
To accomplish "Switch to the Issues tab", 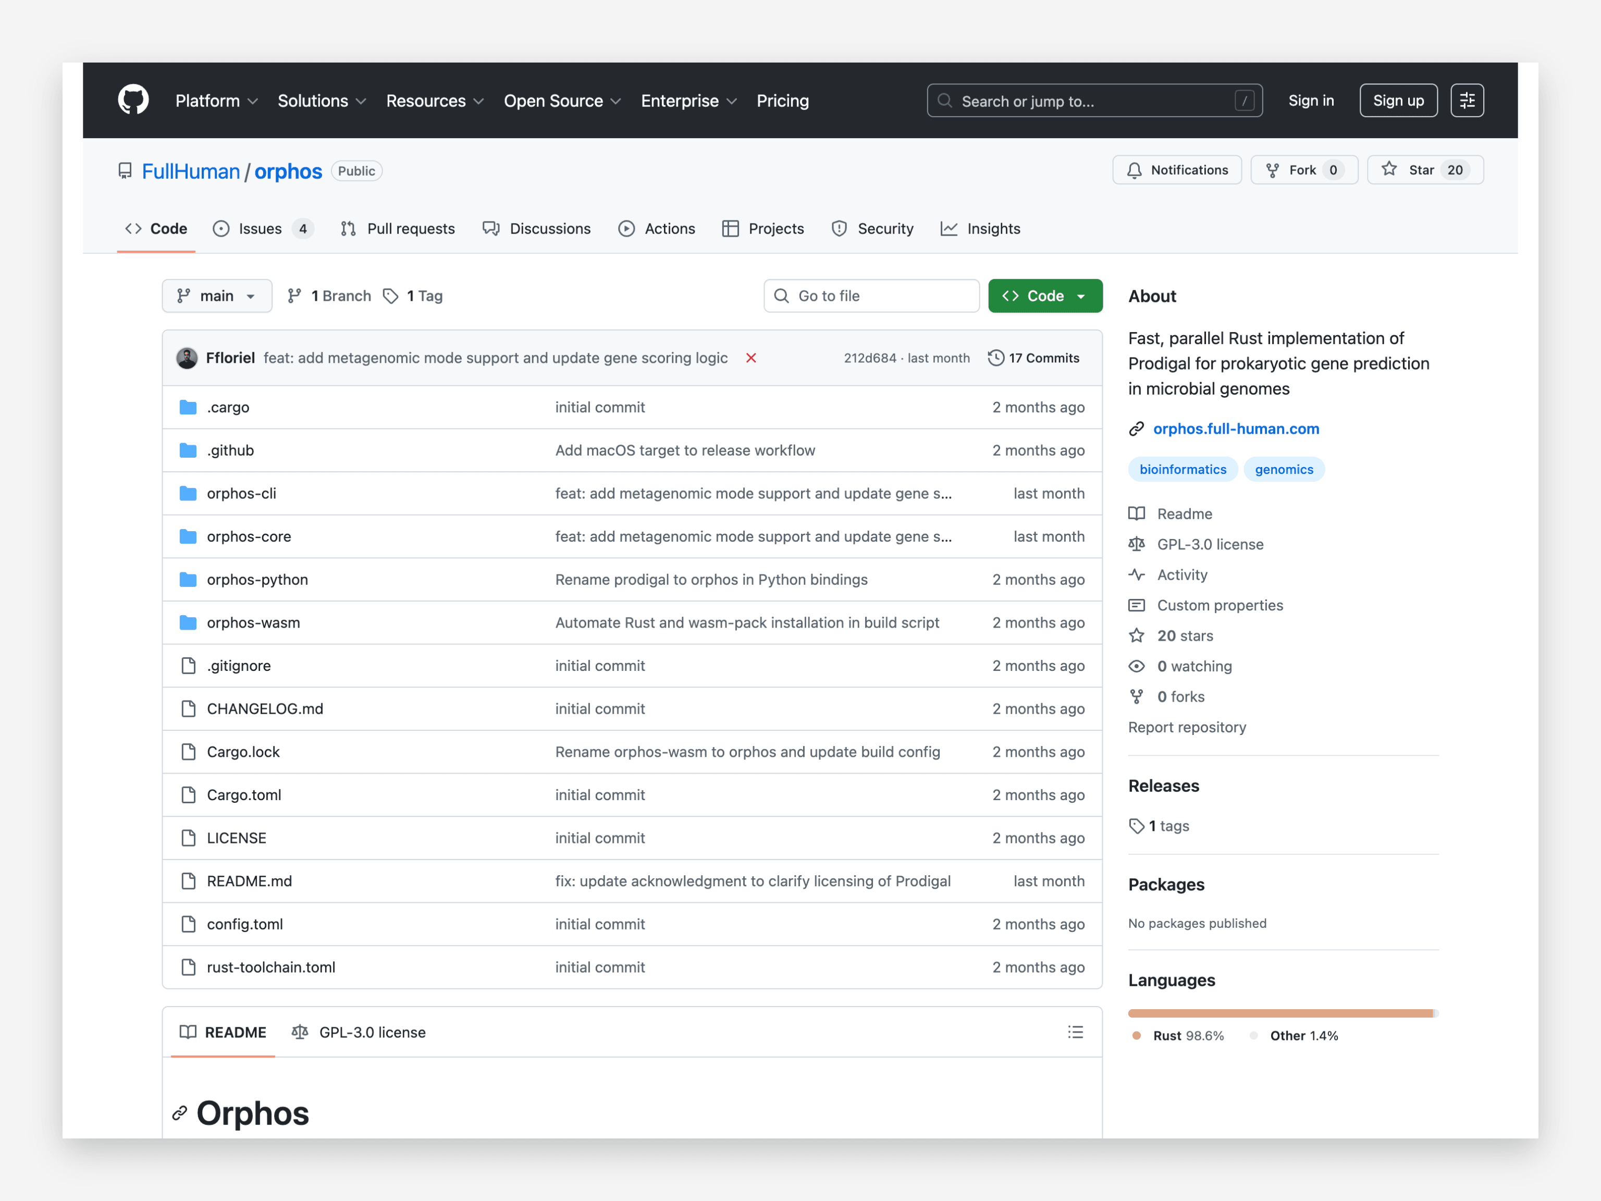I will [261, 229].
